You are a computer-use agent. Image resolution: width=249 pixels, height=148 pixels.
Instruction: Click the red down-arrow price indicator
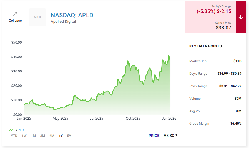[241, 17]
